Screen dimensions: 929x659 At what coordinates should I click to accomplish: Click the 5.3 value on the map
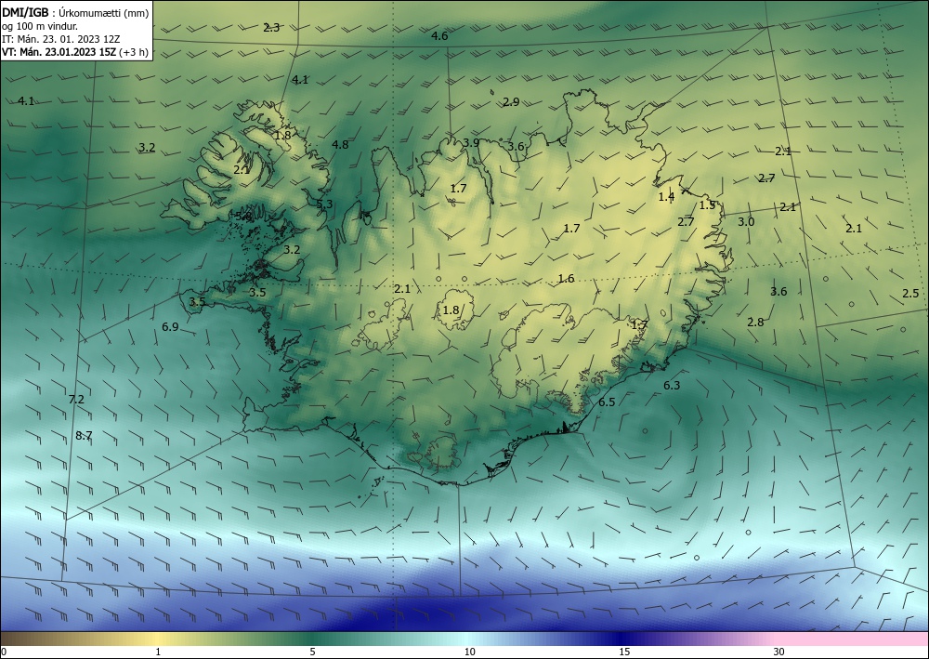click(324, 204)
